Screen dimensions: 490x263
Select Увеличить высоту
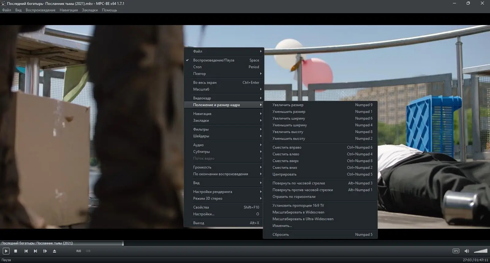coord(320,132)
